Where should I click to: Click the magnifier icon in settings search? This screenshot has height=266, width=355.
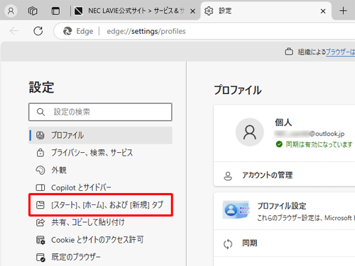pyautogui.click(x=40, y=112)
